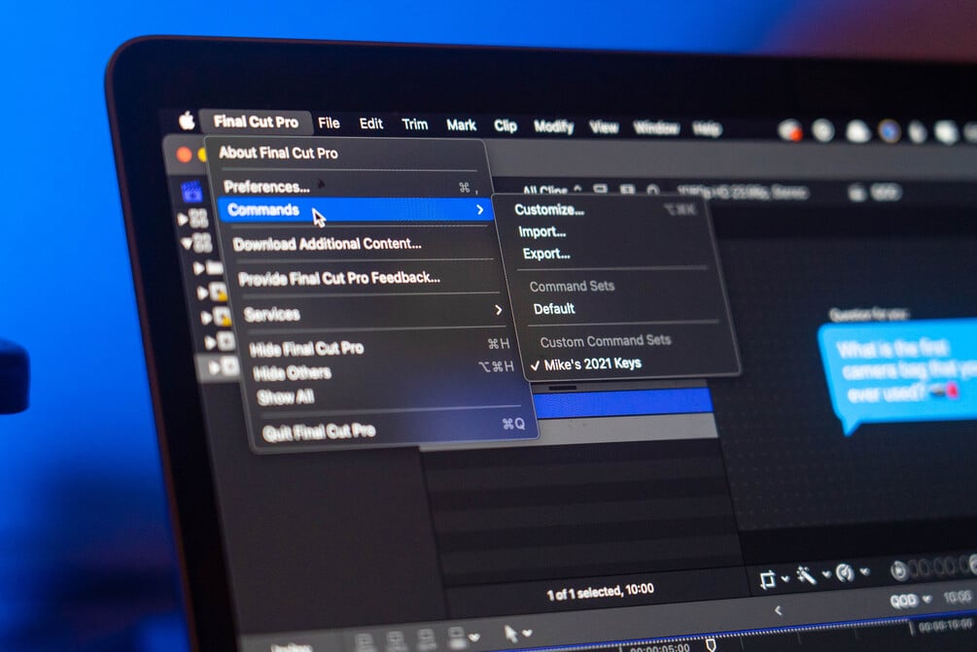Select the arrow Select tool
The width and height of the screenshot is (977, 652).
pos(510,634)
